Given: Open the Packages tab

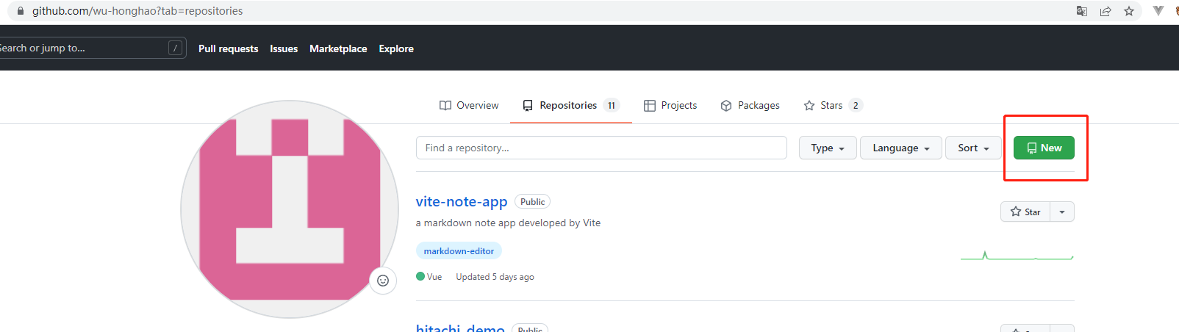Looking at the screenshot, I should point(750,106).
